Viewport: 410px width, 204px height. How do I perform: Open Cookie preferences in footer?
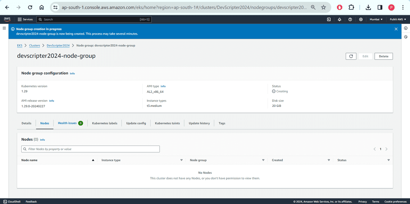point(395,202)
